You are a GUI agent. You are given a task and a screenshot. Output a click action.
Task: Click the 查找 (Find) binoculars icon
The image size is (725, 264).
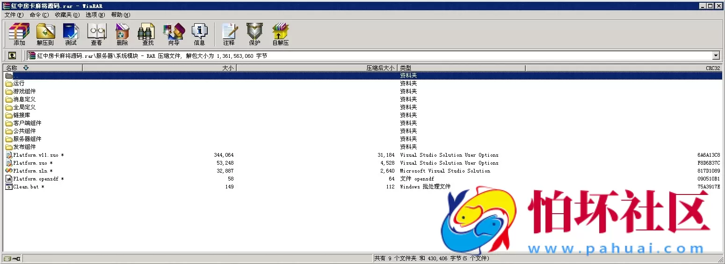148,34
